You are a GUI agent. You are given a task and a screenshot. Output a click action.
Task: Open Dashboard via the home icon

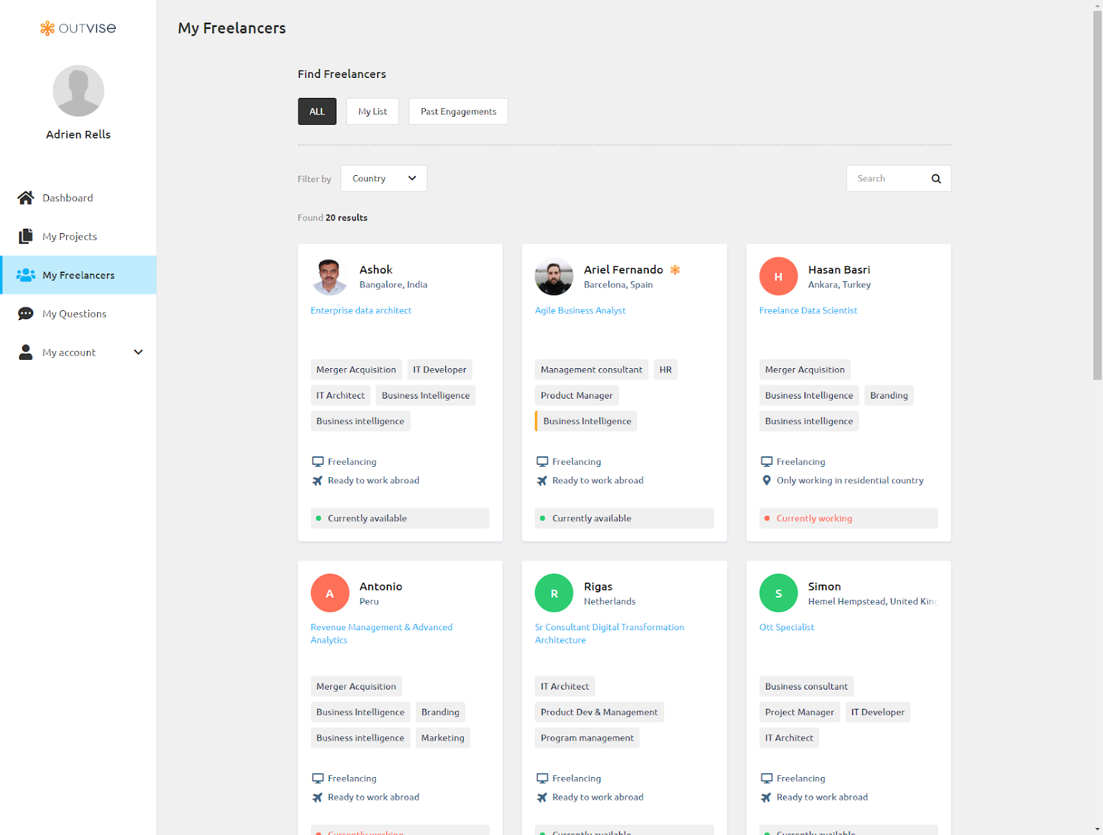coord(26,198)
